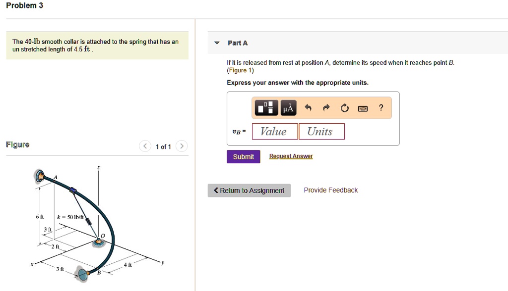Click the left figure navigation chevron
The width and height of the screenshot is (508, 291).
144,146
